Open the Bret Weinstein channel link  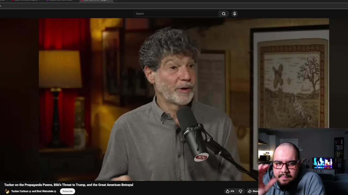tap(45, 191)
